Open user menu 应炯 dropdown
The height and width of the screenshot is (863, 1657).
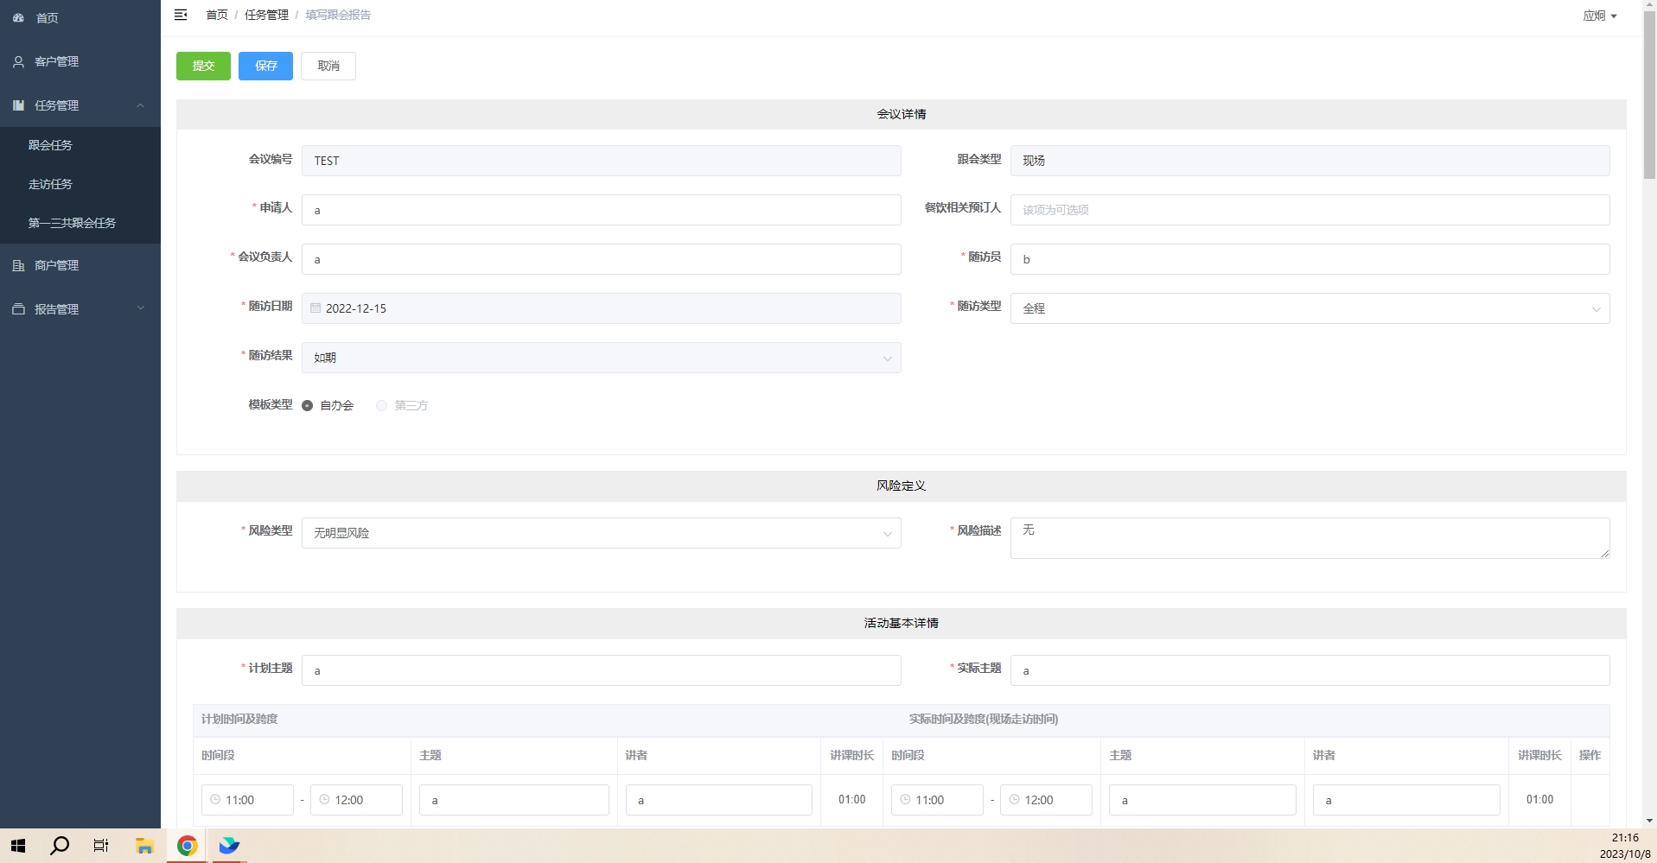tap(1599, 16)
